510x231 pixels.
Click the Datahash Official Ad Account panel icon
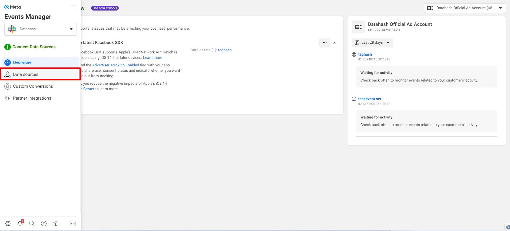[358, 27]
